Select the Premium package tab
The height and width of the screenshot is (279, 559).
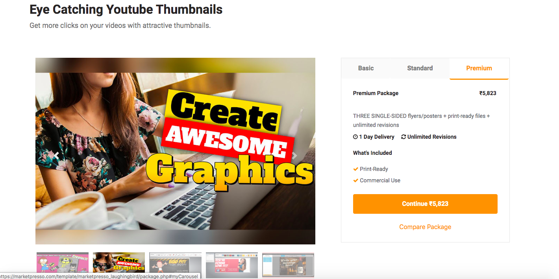click(479, 68)
